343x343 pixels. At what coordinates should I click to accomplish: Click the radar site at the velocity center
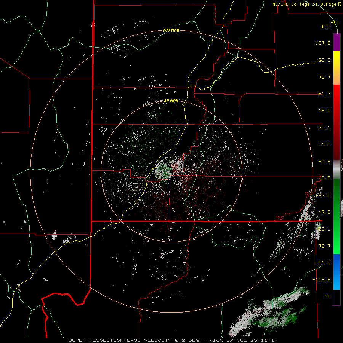click(172, 171)
